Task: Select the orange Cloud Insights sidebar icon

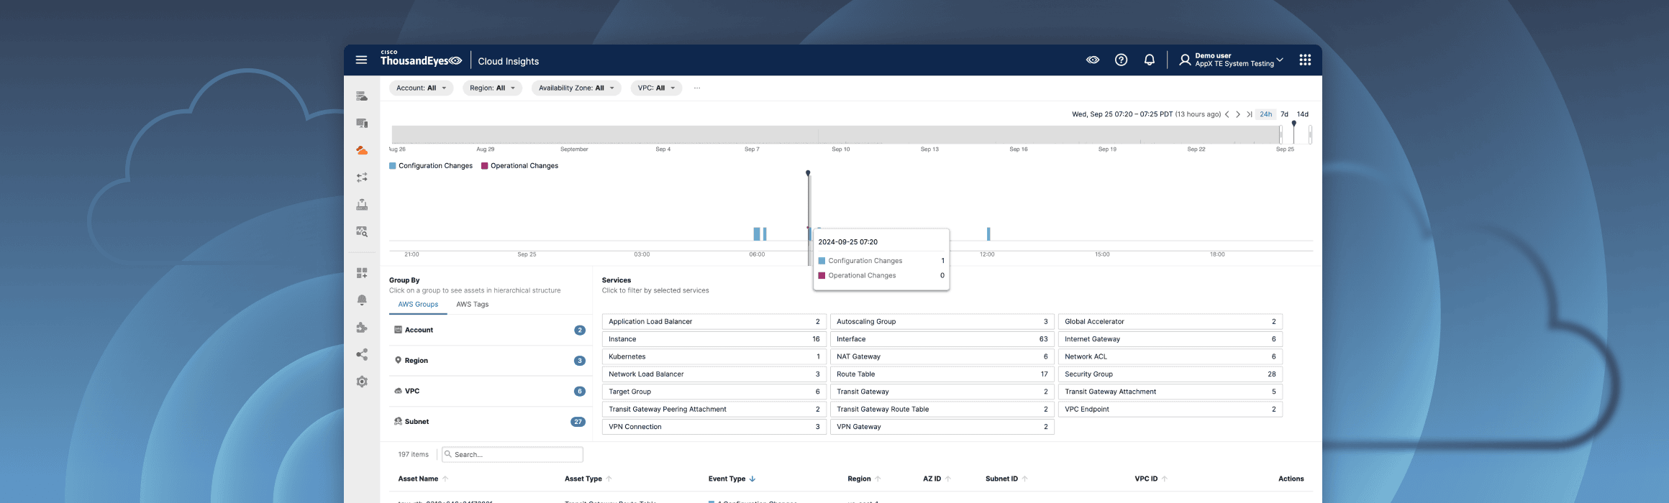Action: (362, 150)
